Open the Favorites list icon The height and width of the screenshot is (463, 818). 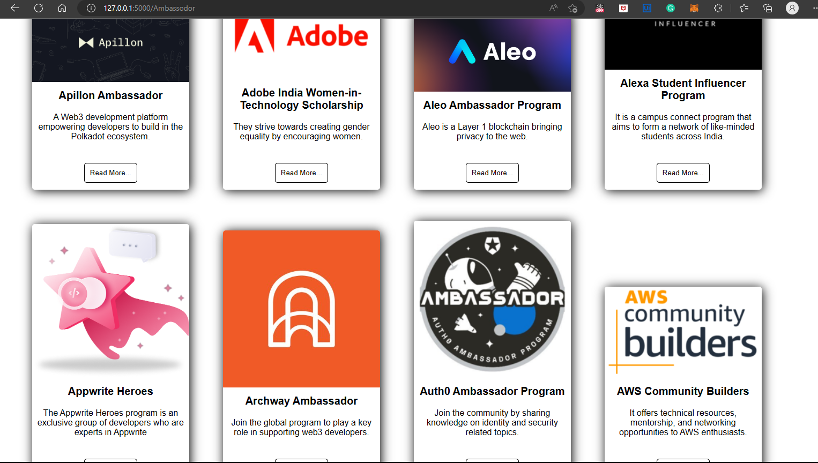tap(744, 8)
